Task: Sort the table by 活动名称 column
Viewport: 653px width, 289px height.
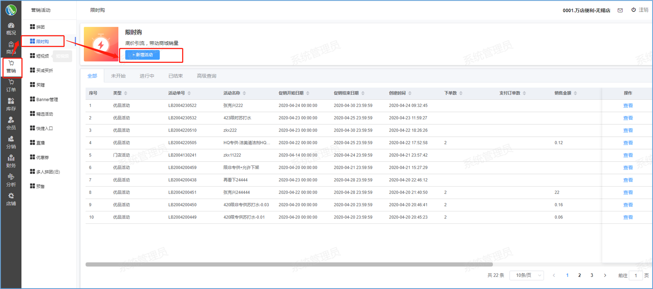Action: tap(244, 93)
